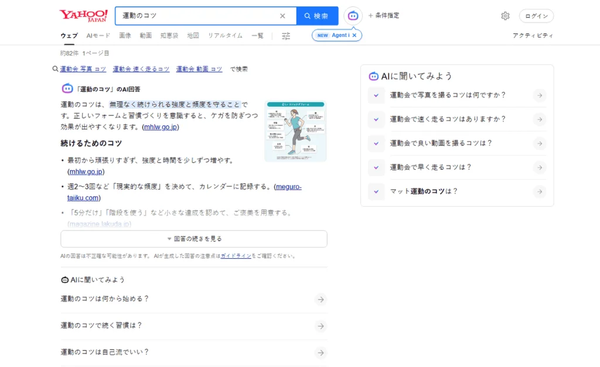
Task: Click arrow icon for 運動のコツで続く習慣は？
Action: 321,326
